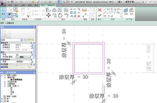Select the Move four-arrow tool
This screenshot has width=157, height=103.
click(x=49, y=15)
